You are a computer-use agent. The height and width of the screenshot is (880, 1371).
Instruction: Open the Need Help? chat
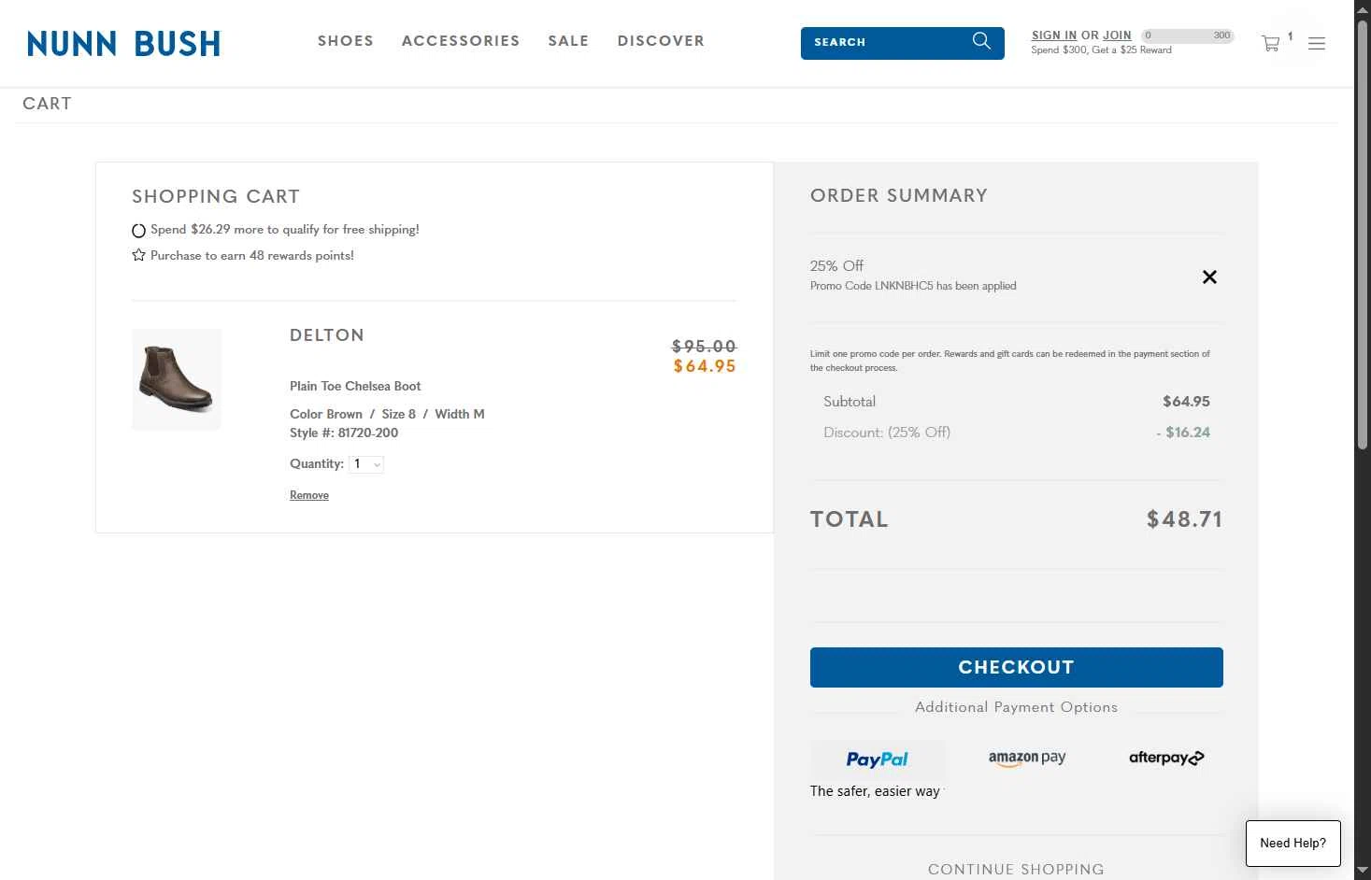click(1292, 843)
